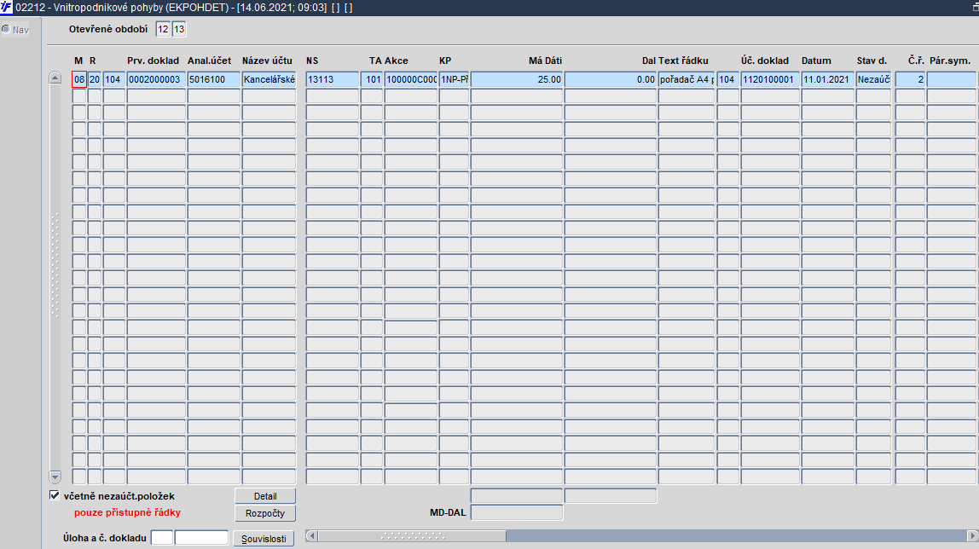This screenshot has width=979, height=549.
Task: Click row text cell 'pořadač A4'
Action: pyautogui.click(x=686, y=79)
